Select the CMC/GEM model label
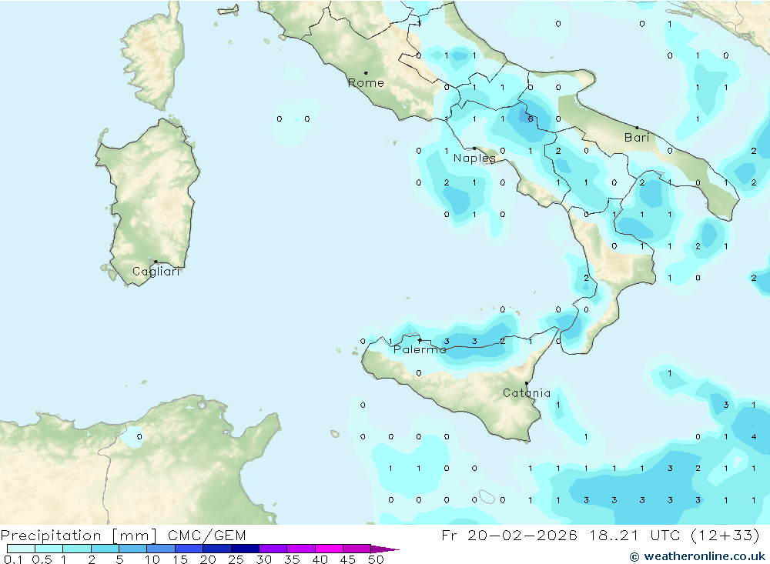Image resolution: width=770 pixels, height=564 pixels. [206, 536]
